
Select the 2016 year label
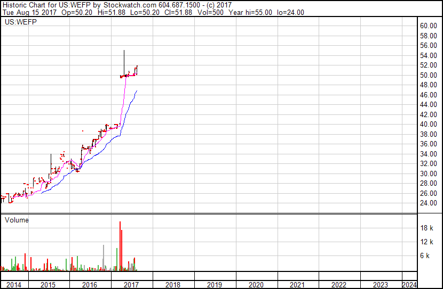(90, 285)
